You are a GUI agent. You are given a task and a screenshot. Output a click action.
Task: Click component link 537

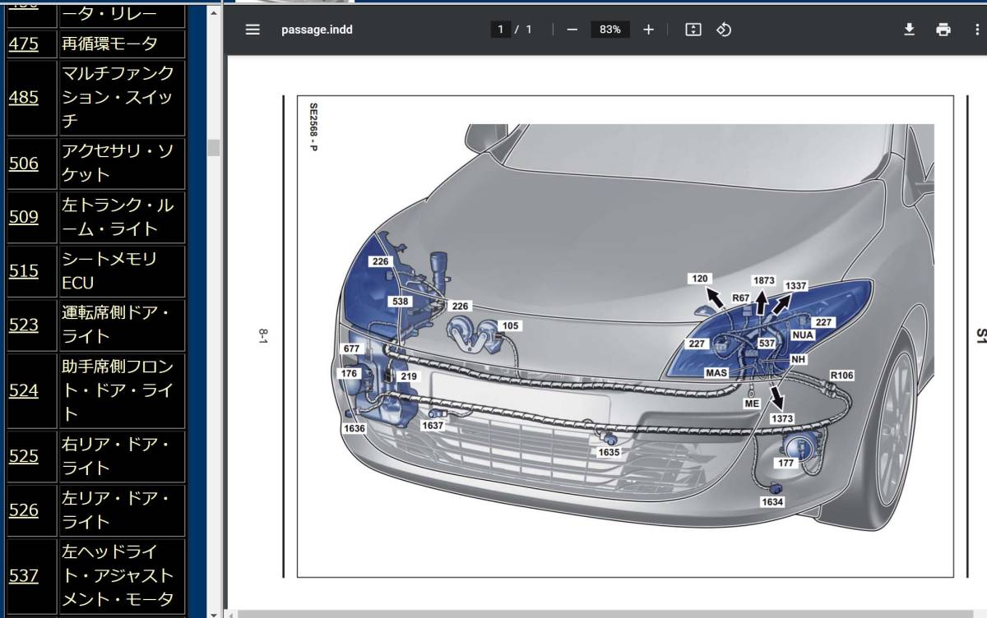[24, 575]
